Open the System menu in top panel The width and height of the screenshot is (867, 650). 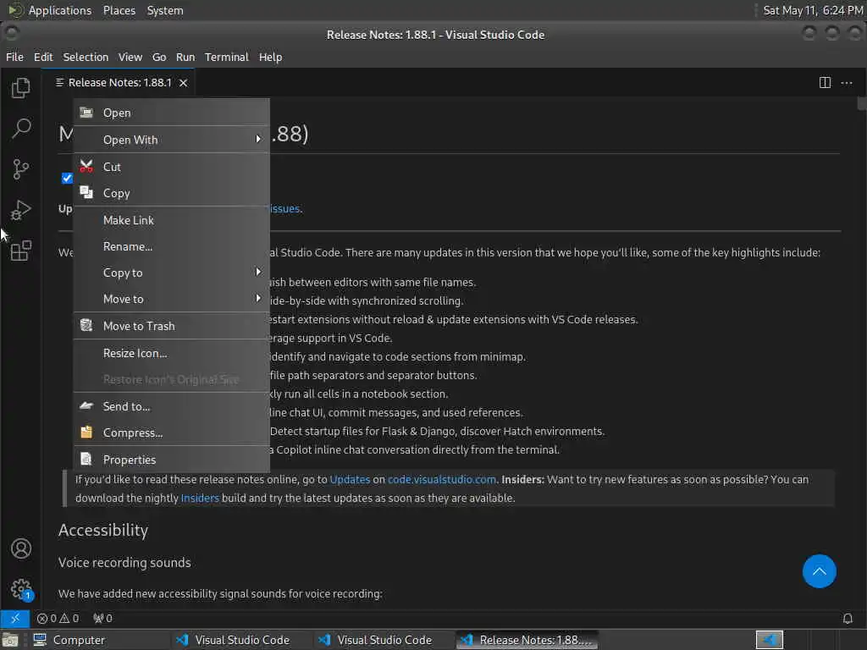click(x=165, y=10)
